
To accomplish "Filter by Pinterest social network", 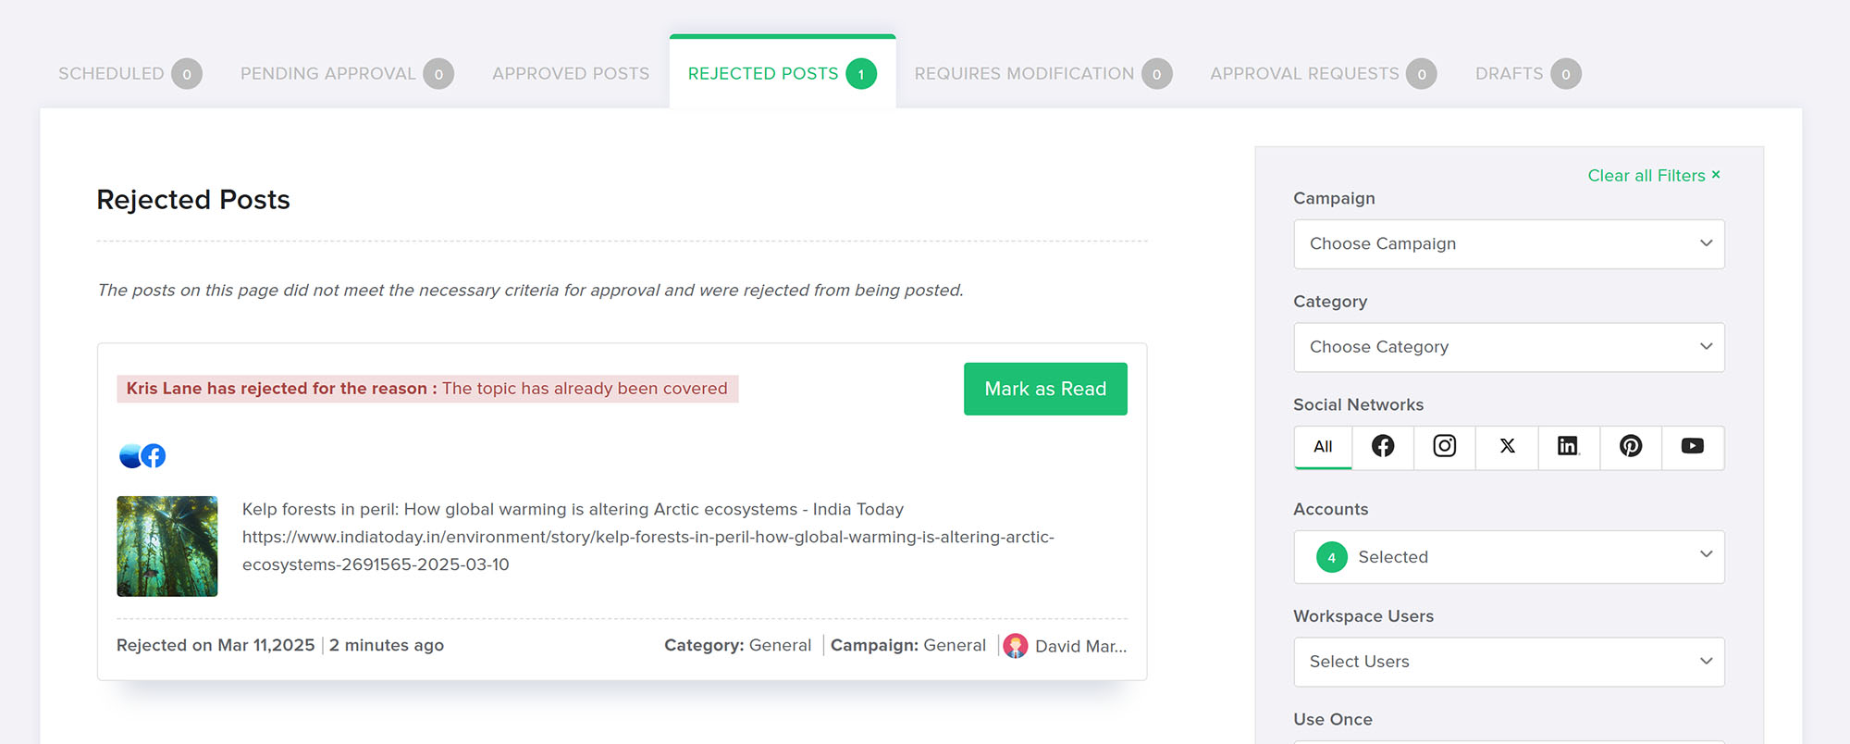I will (x=1631, y=447).
